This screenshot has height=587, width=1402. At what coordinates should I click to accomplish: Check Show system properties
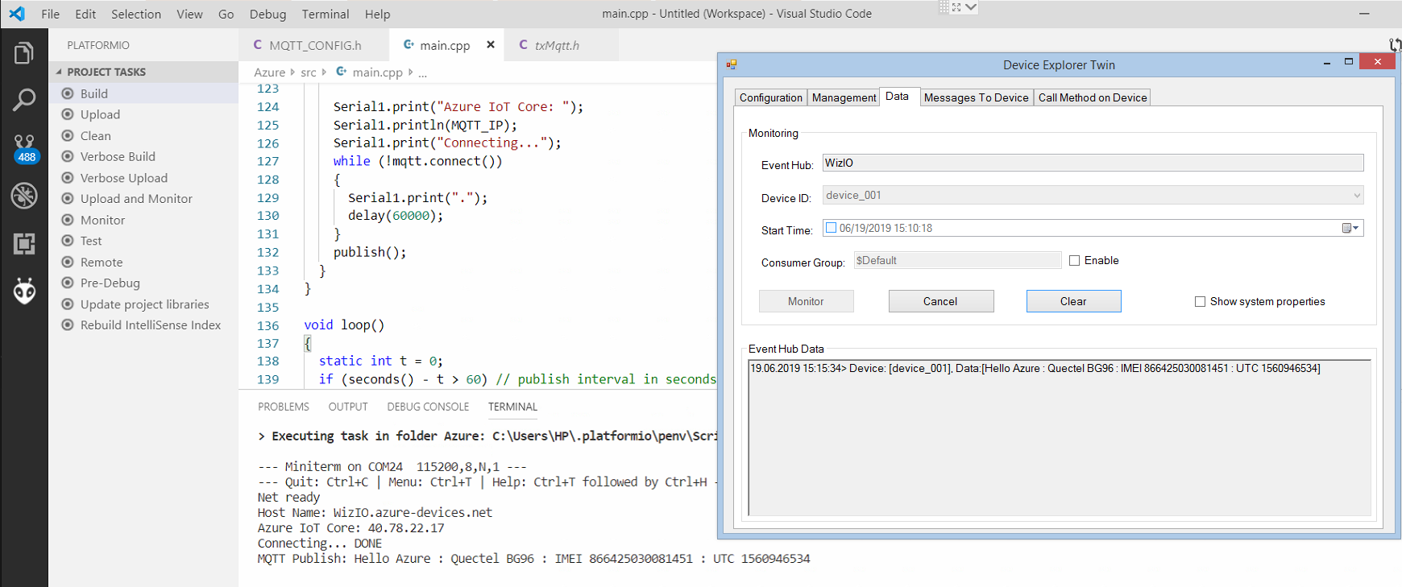(1200, 301)
